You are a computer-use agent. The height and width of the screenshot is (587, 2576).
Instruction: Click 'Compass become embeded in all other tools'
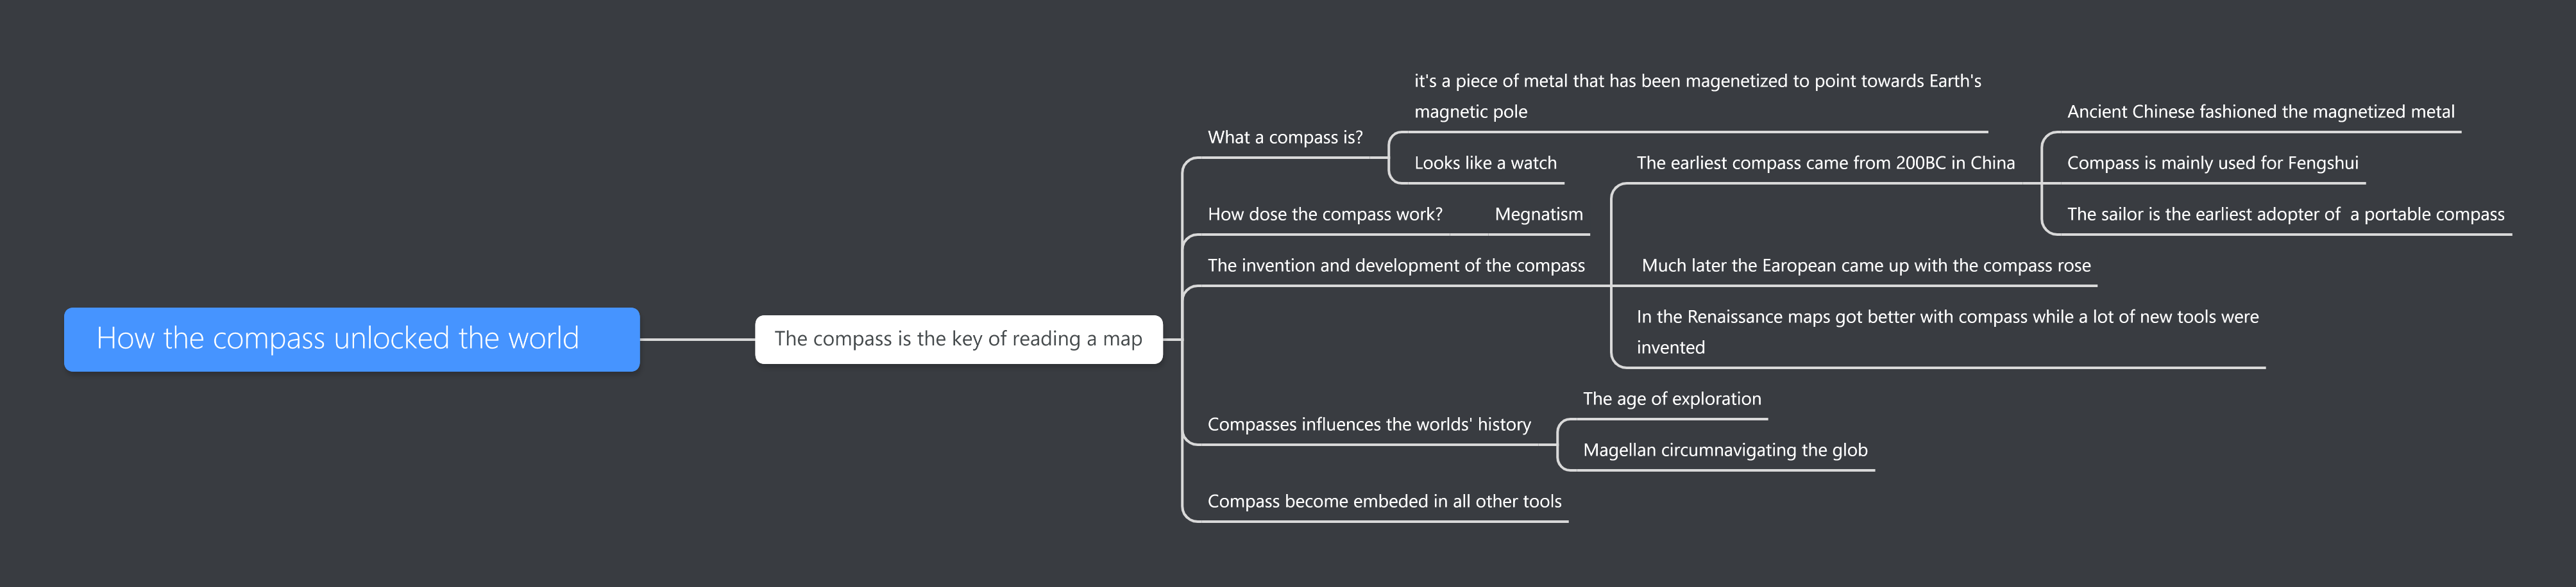1383,501
